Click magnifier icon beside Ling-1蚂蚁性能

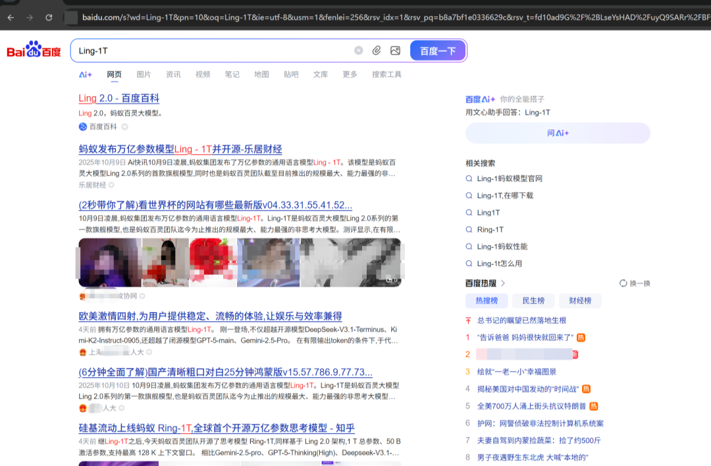(x=469, y=247)
